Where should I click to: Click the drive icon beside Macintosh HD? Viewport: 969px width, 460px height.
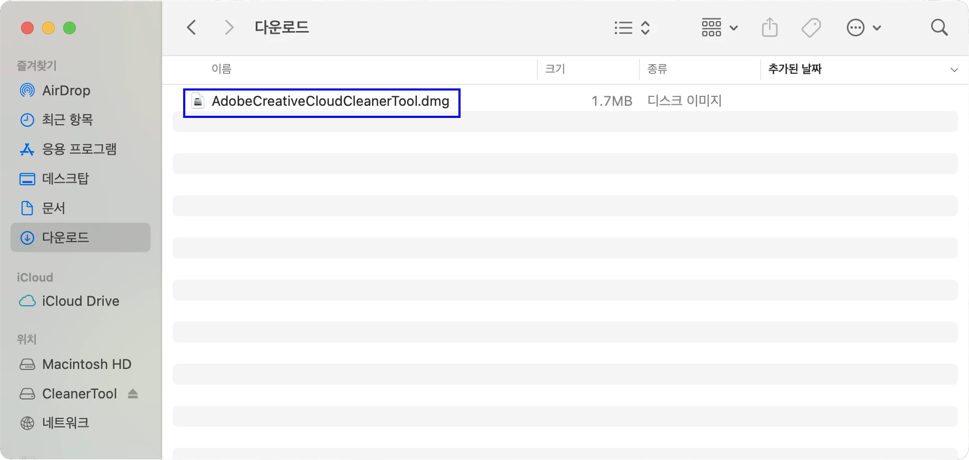(27, 364)
